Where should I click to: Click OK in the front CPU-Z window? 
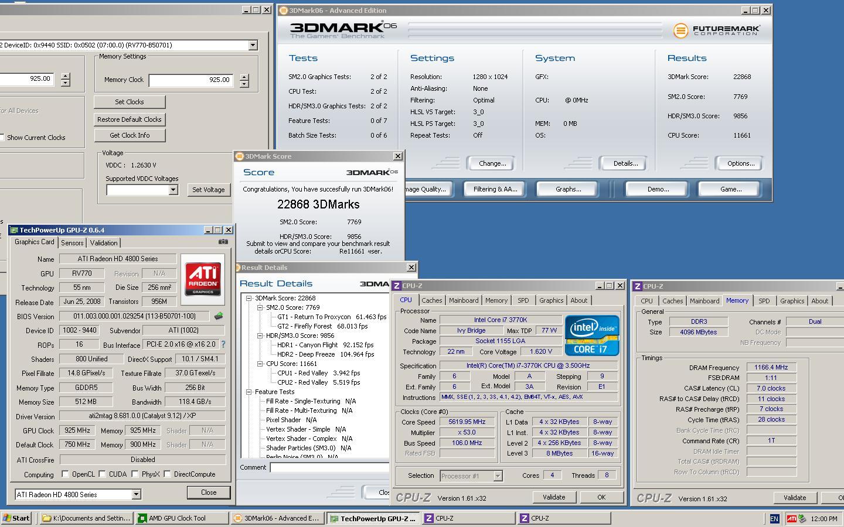(601, 497)
